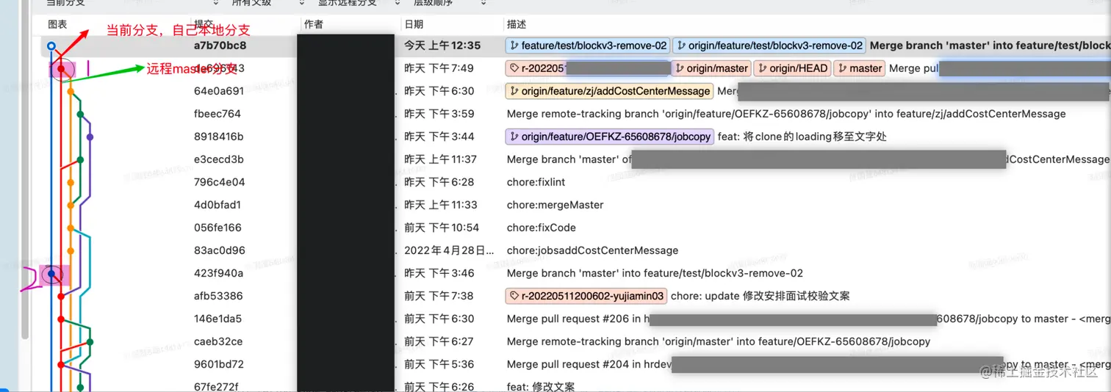The image size is (1111, 392).
Task: Click description Merge remote-tracking branch 'origin/feature/OEFKZ-65608678/jobcopy'
Action: [786, 114]
